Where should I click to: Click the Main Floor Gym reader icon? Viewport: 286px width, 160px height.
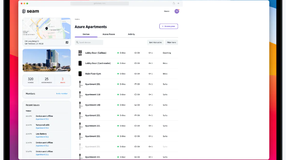pyautogui.click(x=80, y=73)
